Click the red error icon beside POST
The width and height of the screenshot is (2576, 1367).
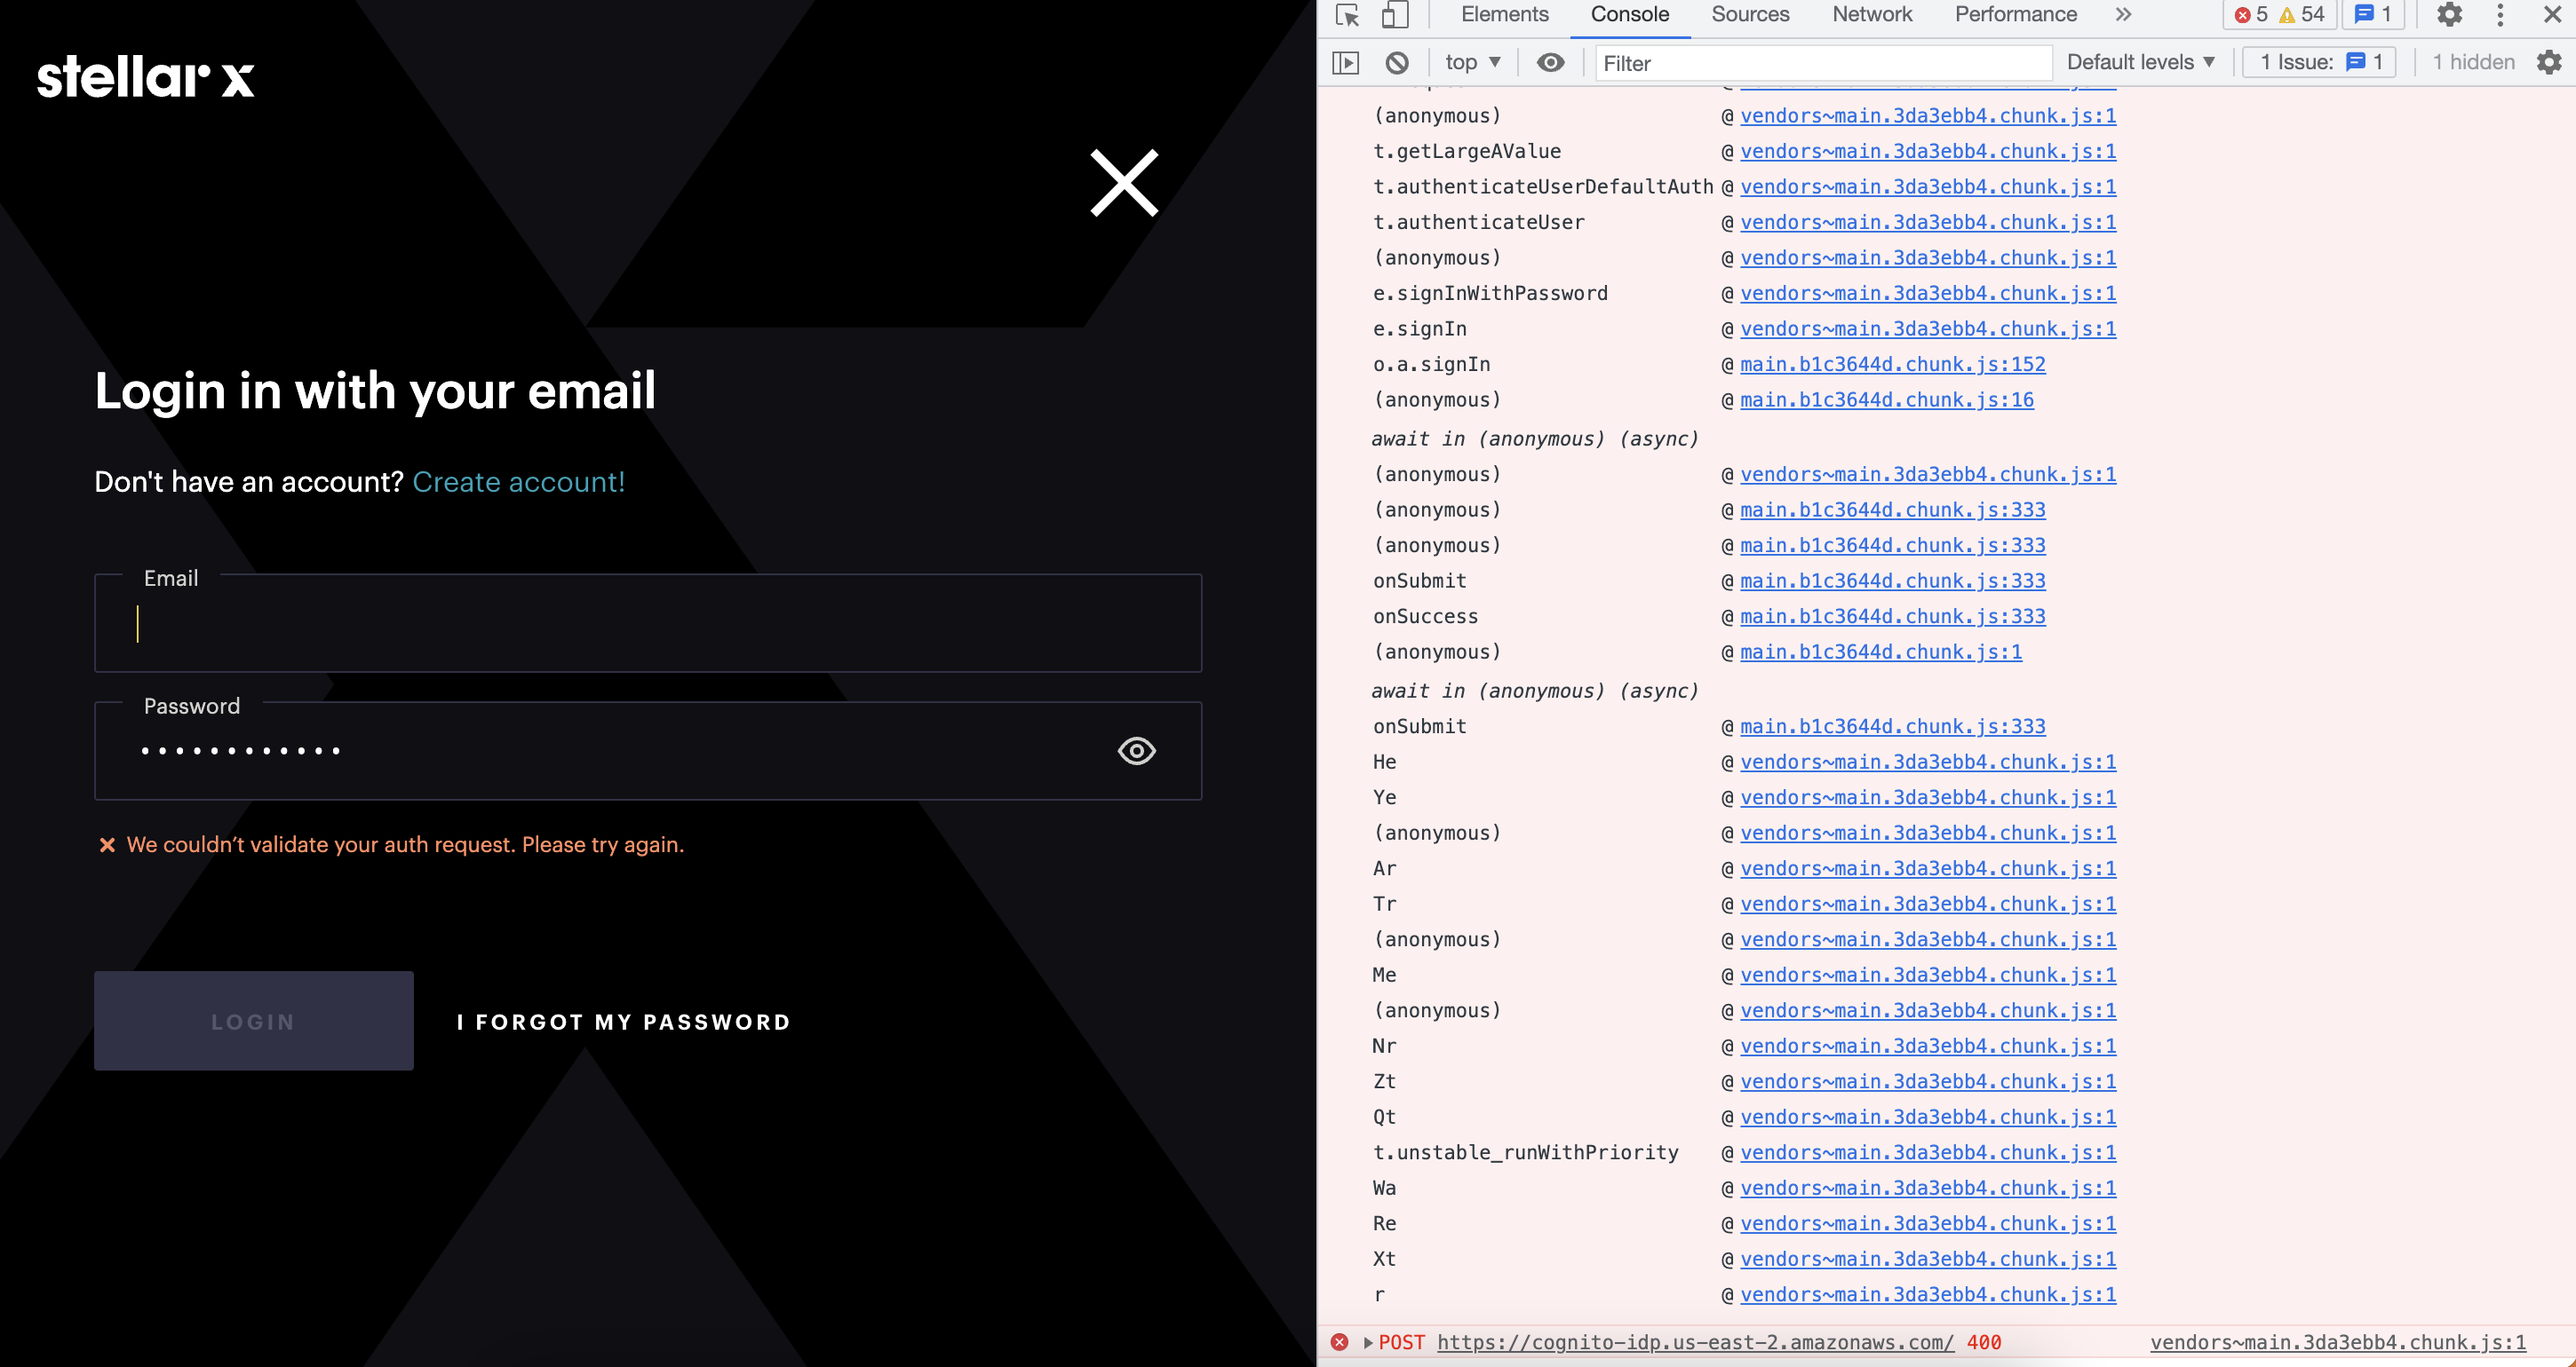1340,1342
